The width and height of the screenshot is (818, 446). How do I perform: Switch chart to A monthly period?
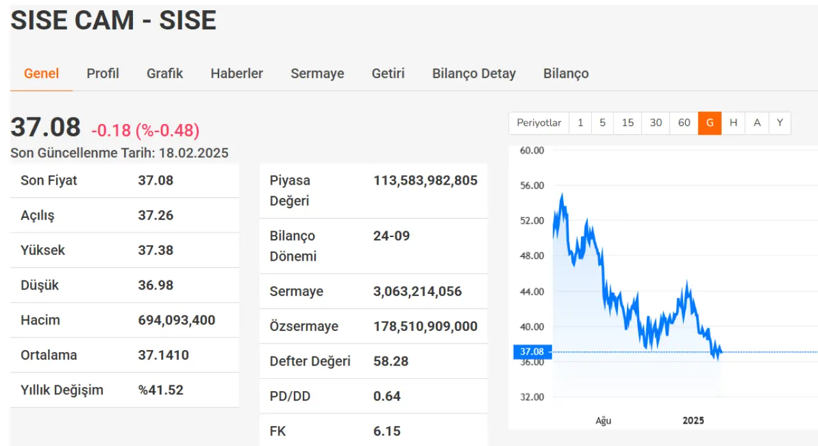tap(757, 123)
